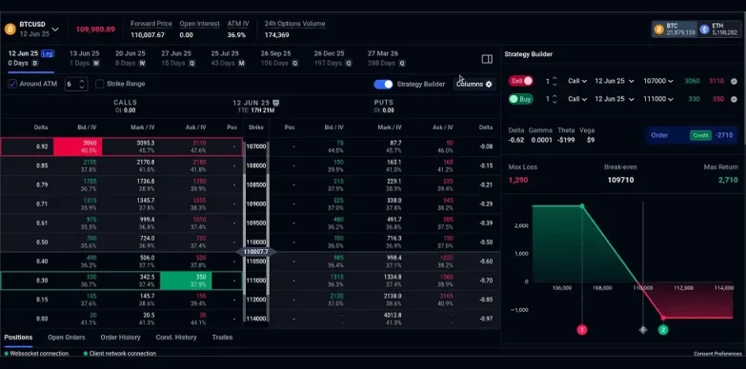Click the 24h Options Volume label
Viewport: 746px width, 369px height.
(295, 24)
